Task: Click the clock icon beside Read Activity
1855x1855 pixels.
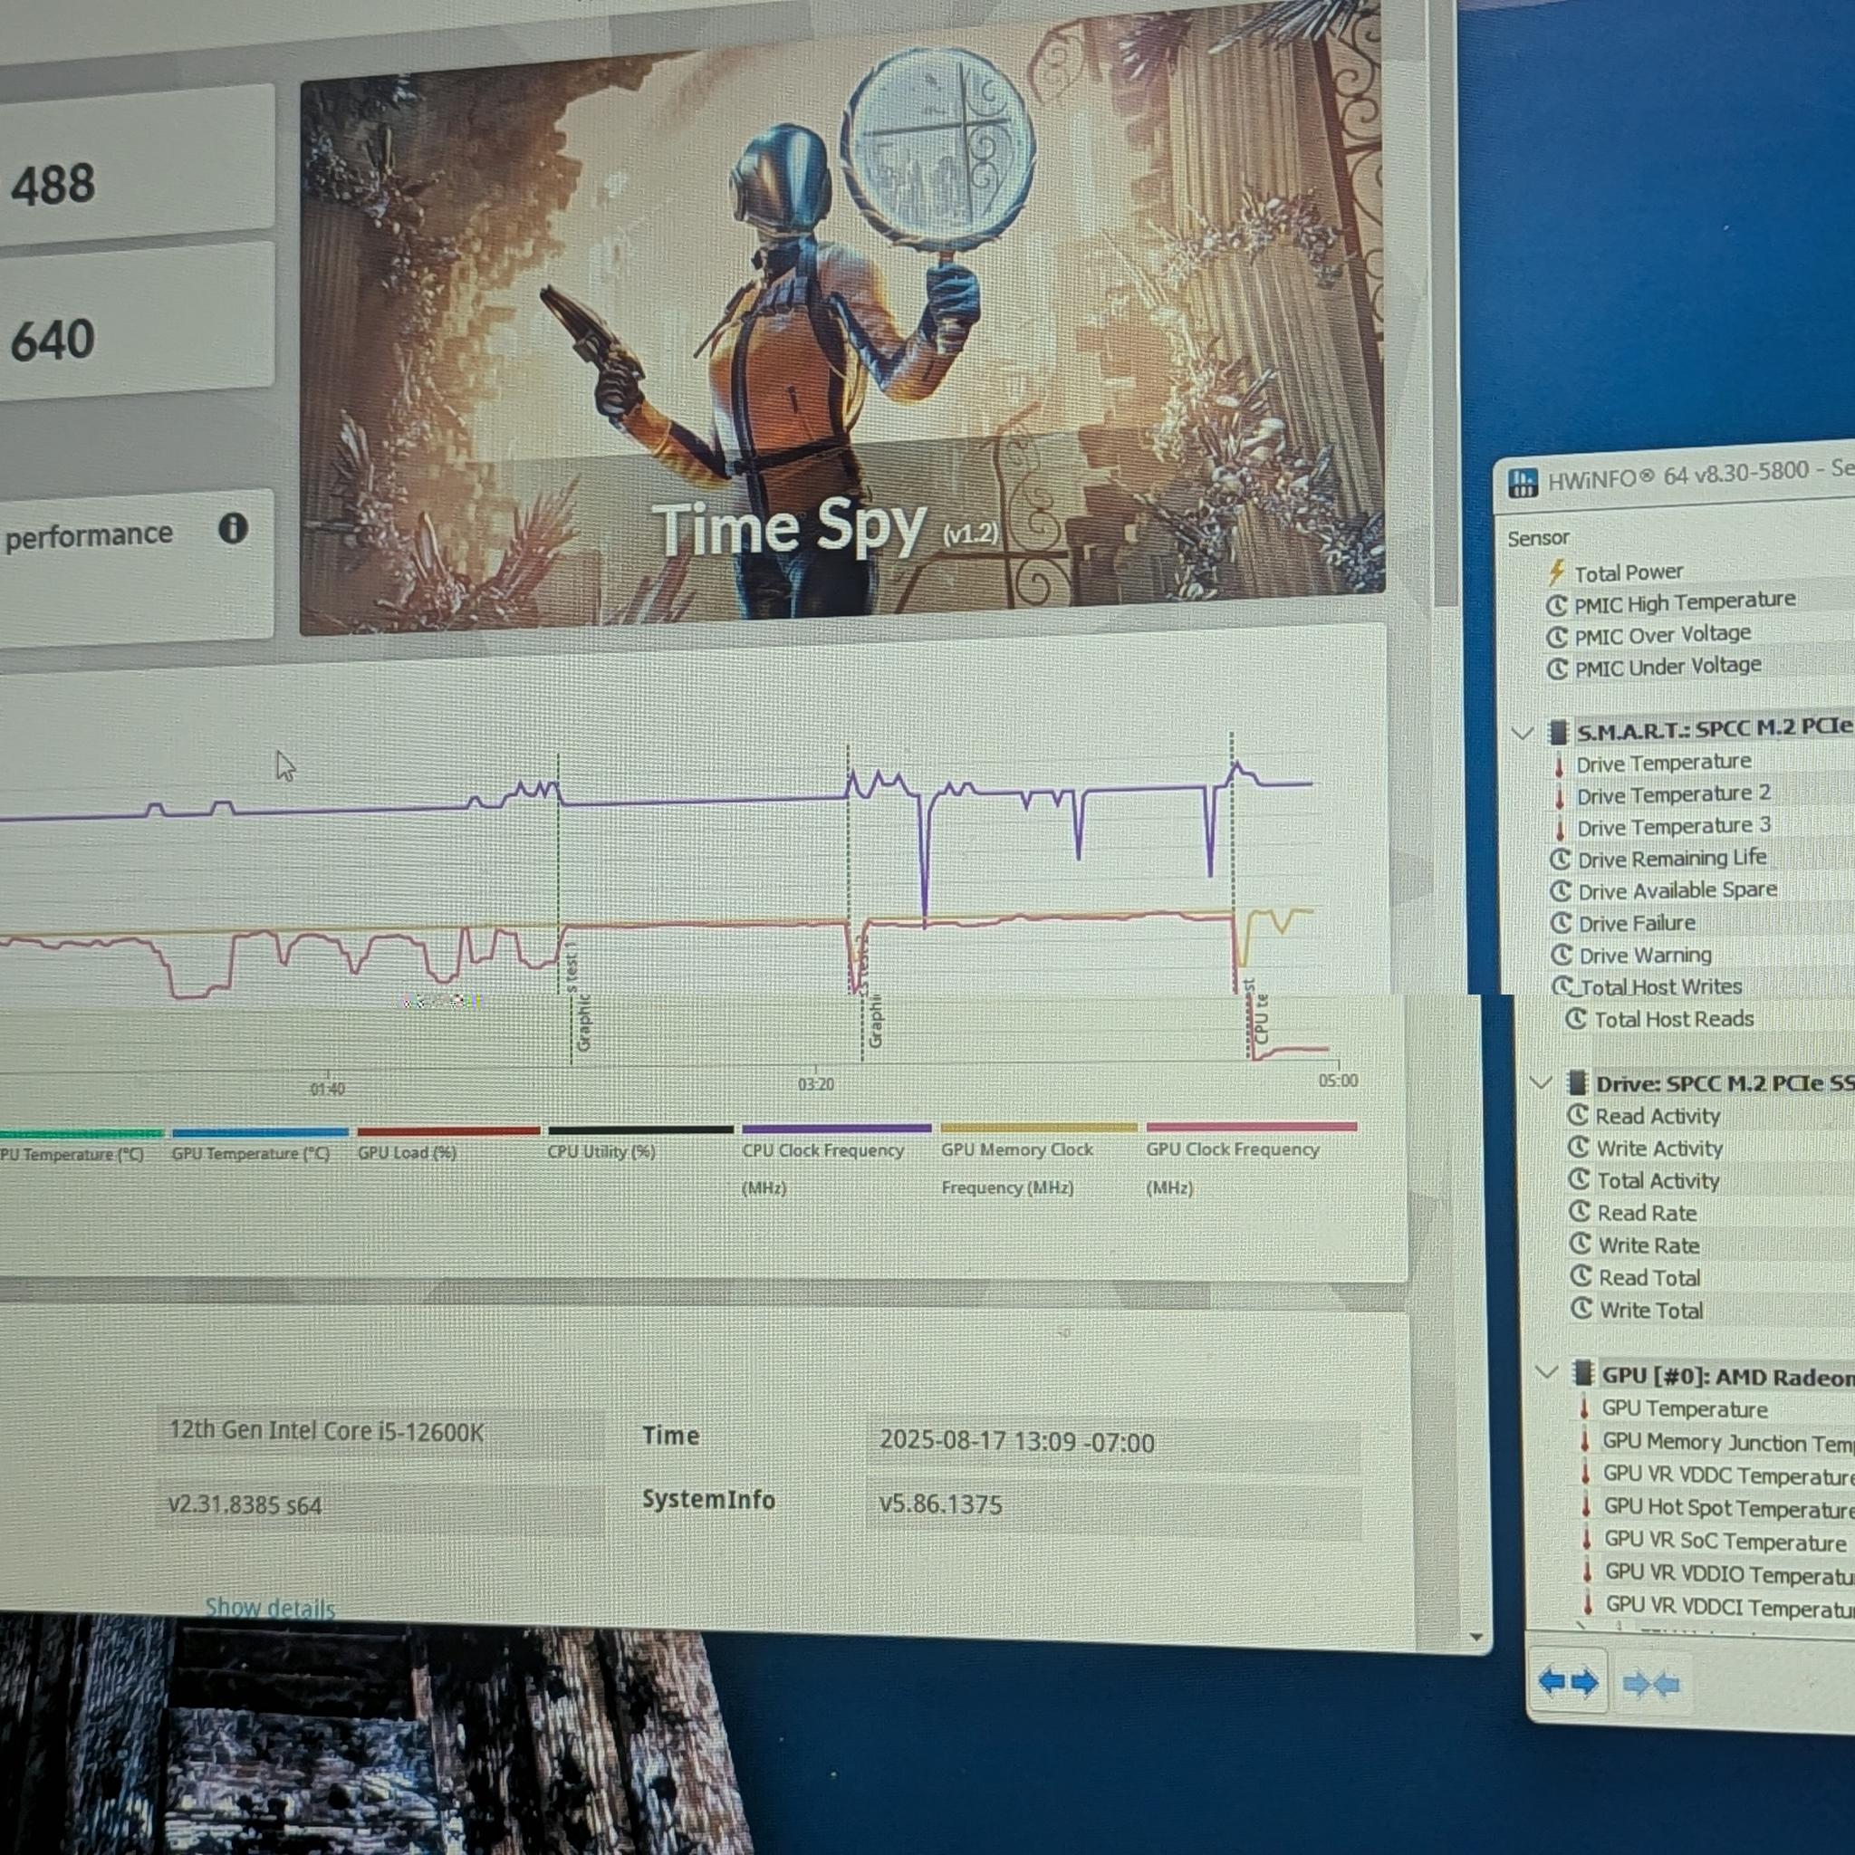Action: click(1578, 1116)
